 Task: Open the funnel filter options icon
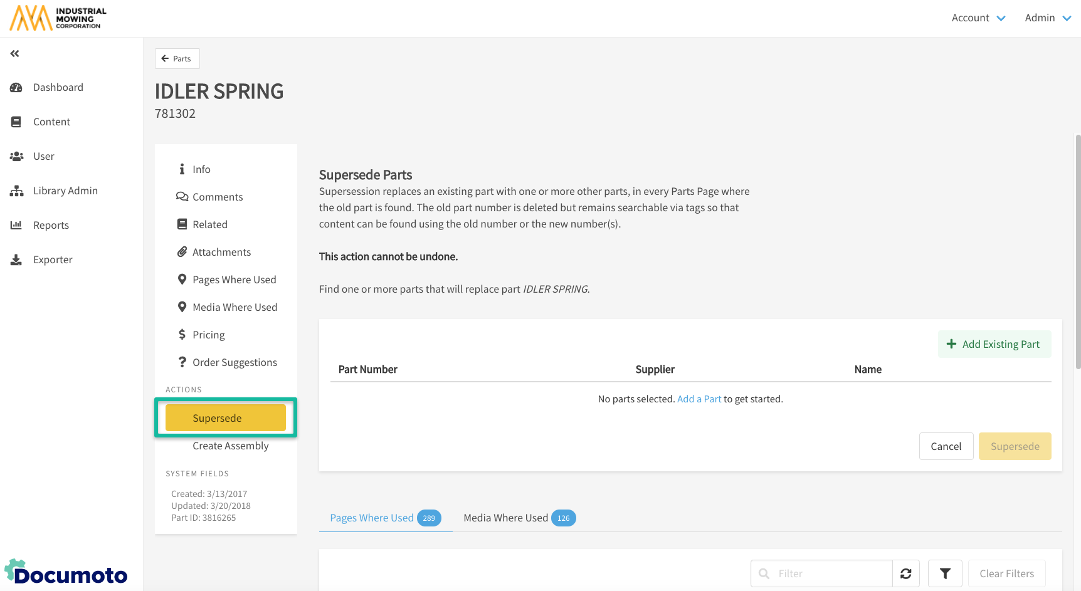tap(945, 573)
